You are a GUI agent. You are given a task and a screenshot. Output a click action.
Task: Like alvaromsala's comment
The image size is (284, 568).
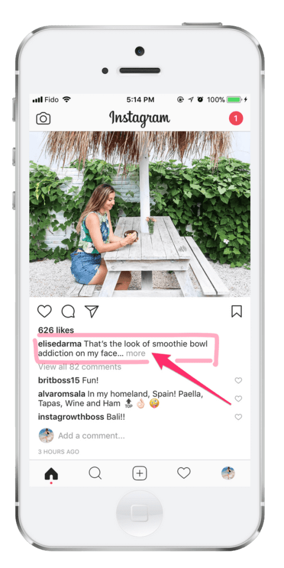pos(238,398)
